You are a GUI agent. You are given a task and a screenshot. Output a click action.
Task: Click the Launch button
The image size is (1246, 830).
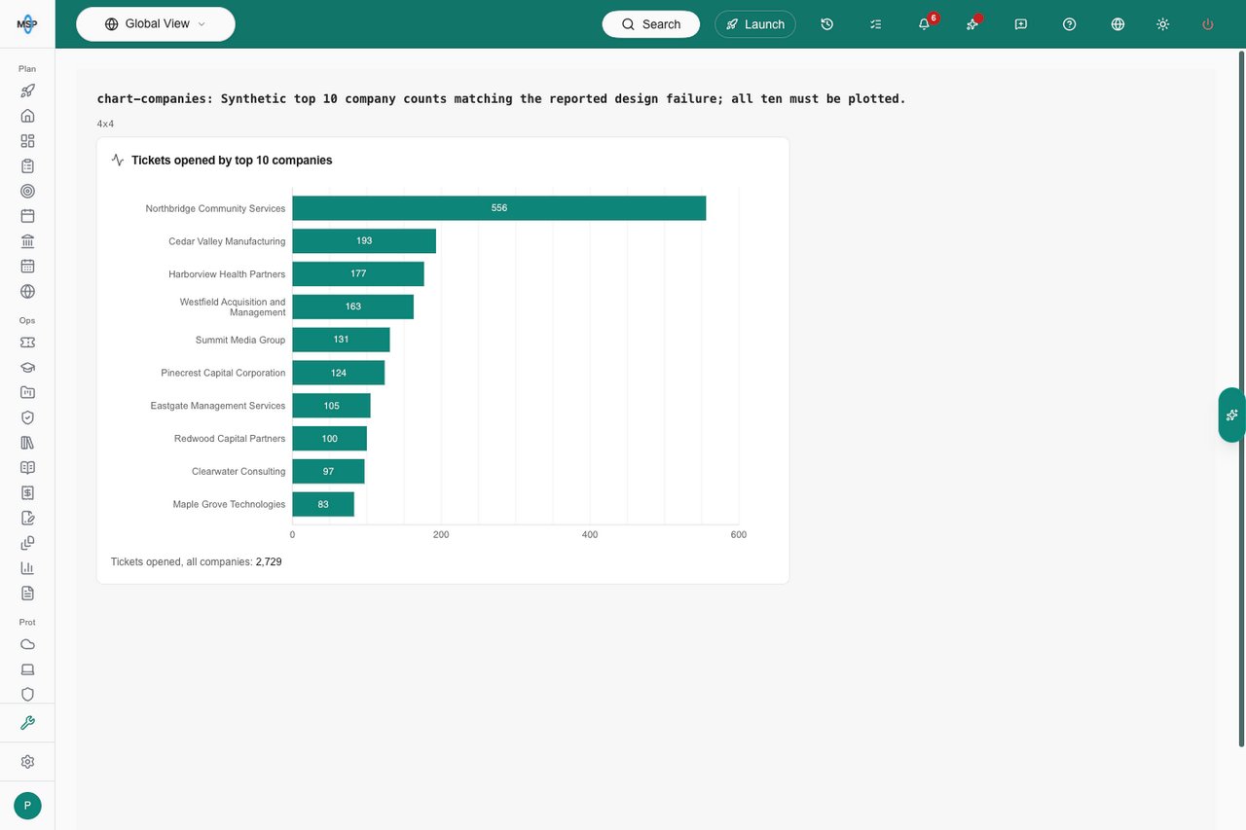tap(755, 24)
